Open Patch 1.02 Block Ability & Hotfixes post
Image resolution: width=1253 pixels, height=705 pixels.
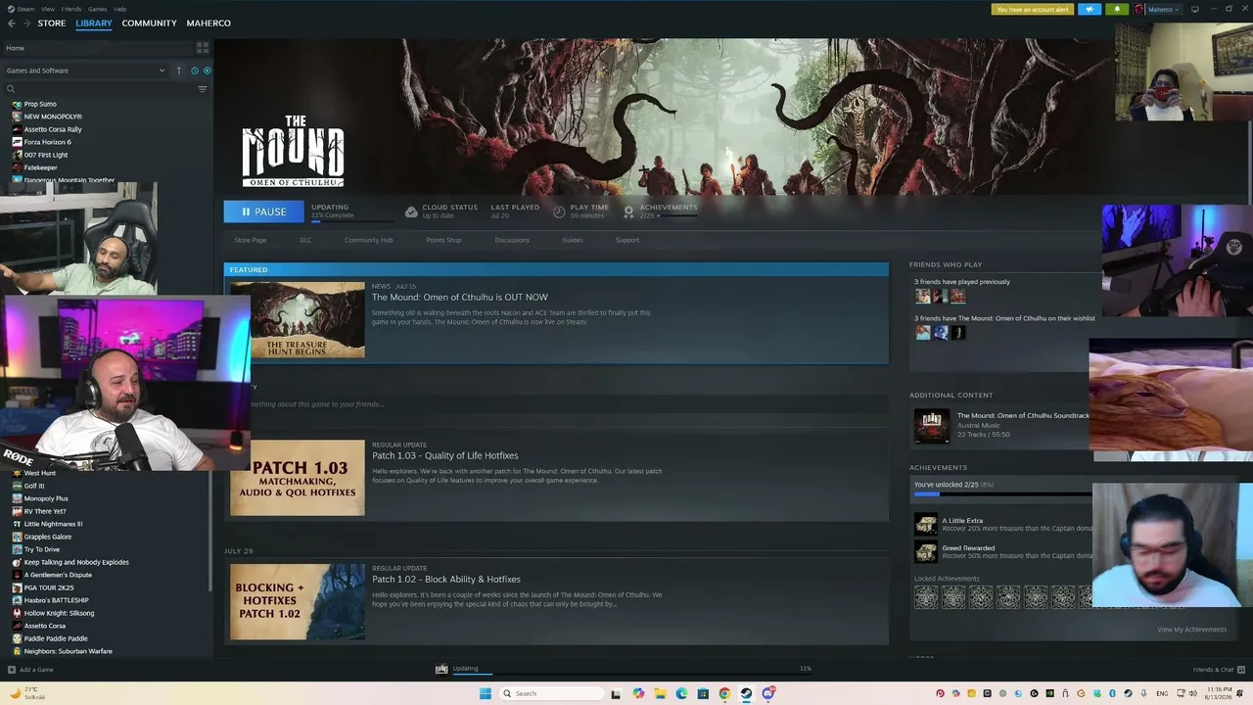point(445,579)
